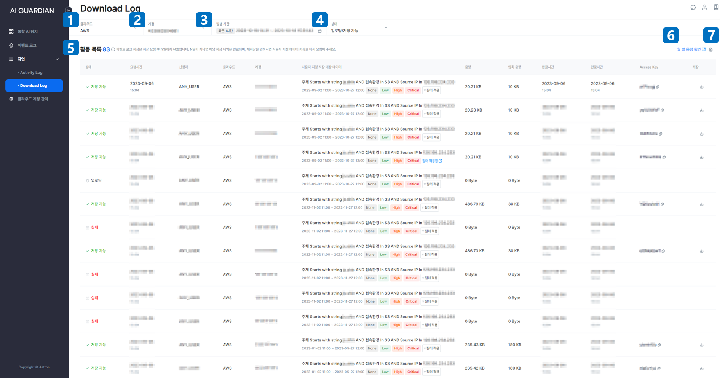Click the guide document icon at the far top right
This screenshot has width=720, height=378.
coord(716,7)
